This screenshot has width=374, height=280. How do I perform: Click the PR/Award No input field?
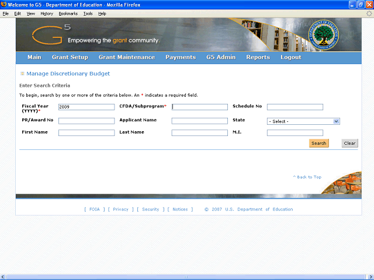[86, 121]
